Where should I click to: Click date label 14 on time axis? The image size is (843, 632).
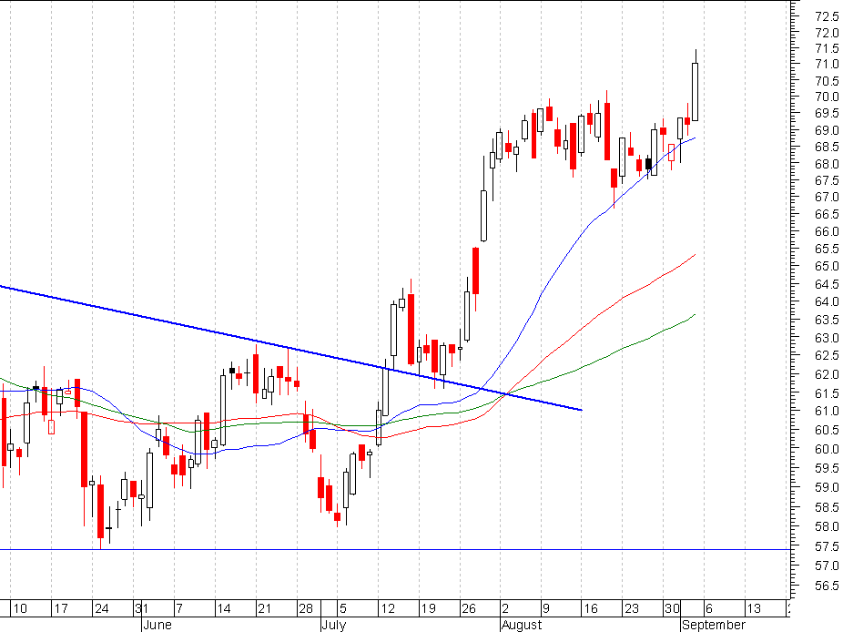click(224, 609)
